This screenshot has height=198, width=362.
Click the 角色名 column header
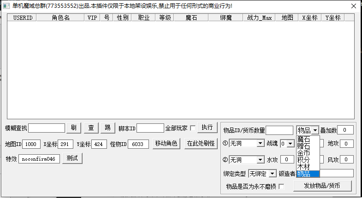point(60,18)
